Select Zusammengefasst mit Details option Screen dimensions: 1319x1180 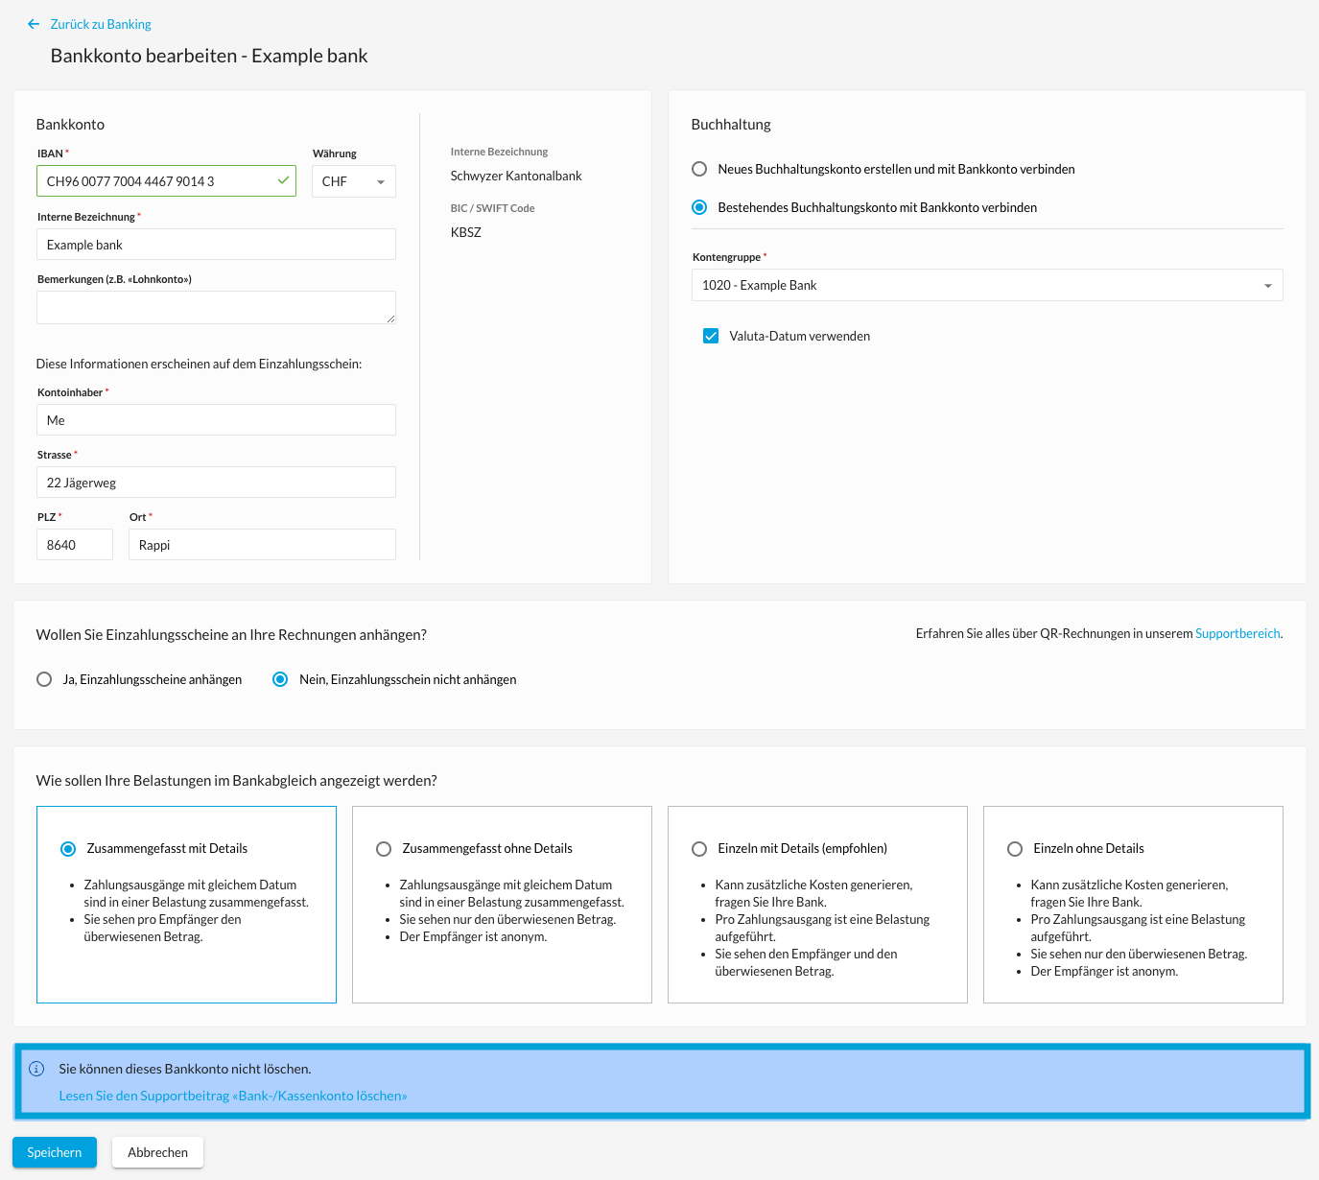click(x=68, y=849)
